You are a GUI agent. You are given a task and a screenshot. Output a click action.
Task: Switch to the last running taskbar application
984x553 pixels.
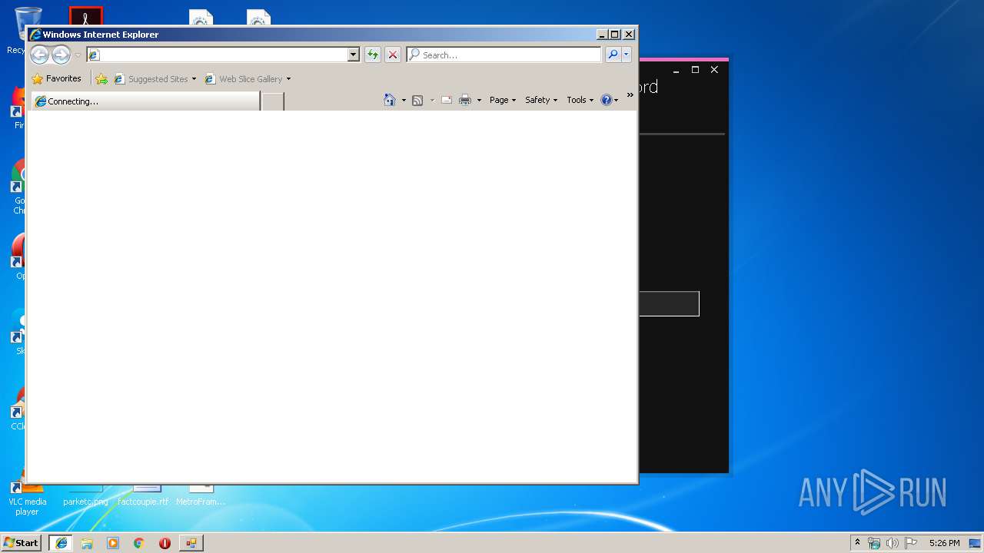click(x=191, y=543)
